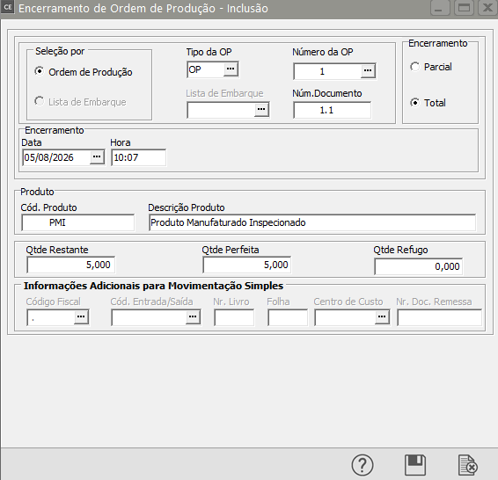Screen dimensions: 498x480
Task: Click the Cód. Produto field
Action: click(x=77, y=222)
